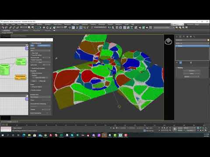Switch to the Display command panel tab

coord(191,37)
